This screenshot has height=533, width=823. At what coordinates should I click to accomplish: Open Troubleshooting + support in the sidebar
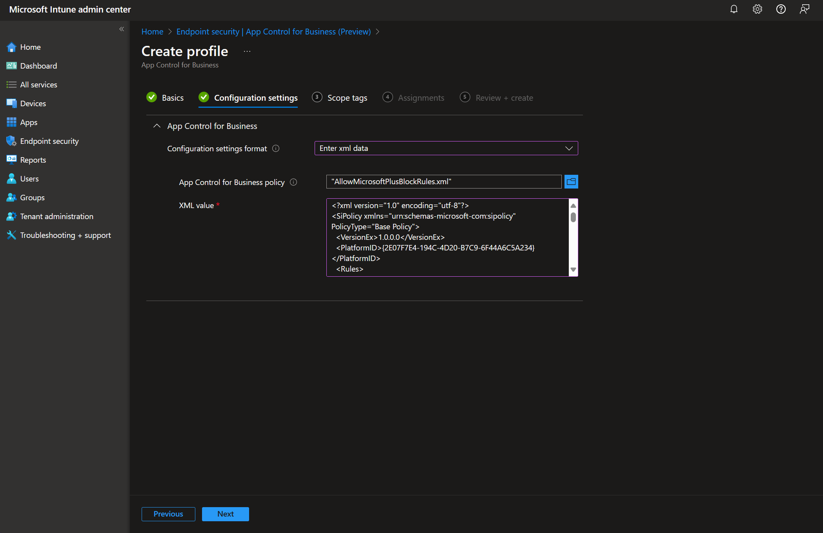(66, 235)
